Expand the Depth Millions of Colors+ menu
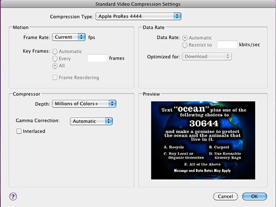Viewport: 276px width, 207px height. [x=84, y=104]
